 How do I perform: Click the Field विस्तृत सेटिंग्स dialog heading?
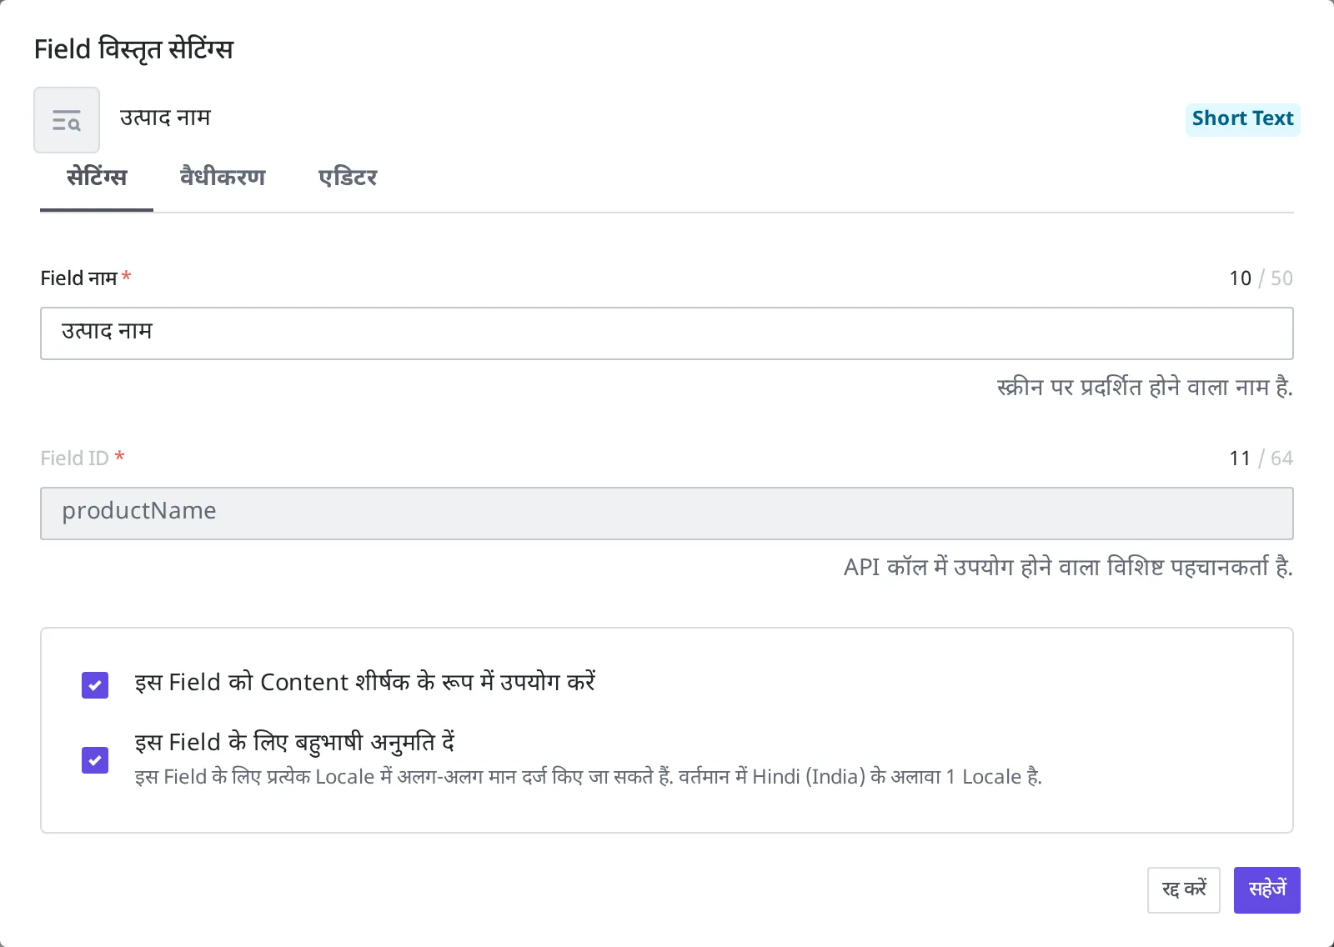[133, 49]
